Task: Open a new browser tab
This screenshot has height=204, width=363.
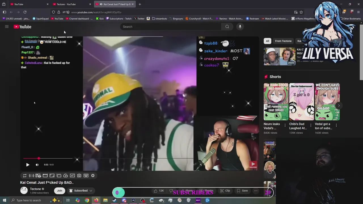Action: (x=140, y=4)
